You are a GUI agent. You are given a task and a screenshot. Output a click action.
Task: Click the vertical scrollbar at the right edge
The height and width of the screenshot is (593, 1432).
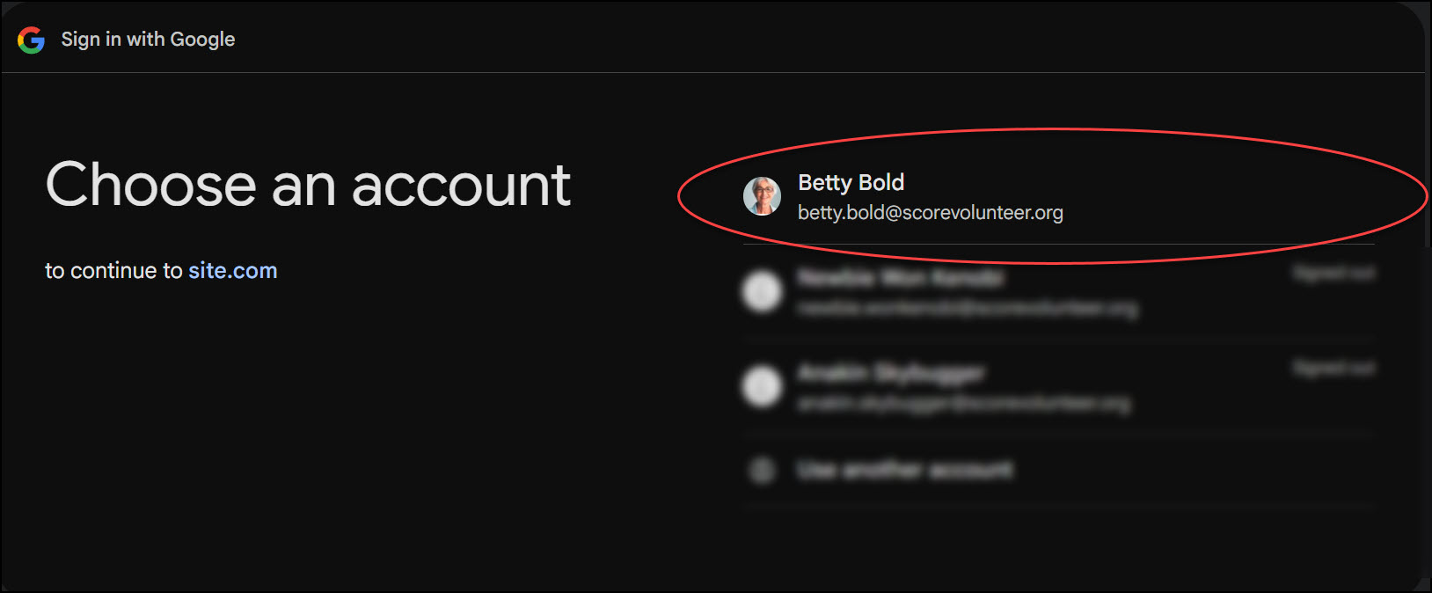click(x=1426, y=158)
